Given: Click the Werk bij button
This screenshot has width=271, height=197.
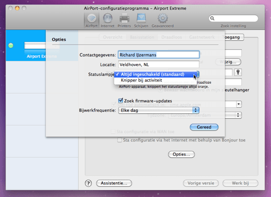Looking at the screenshot, I should pyautogui.click(x=241, y=183).
